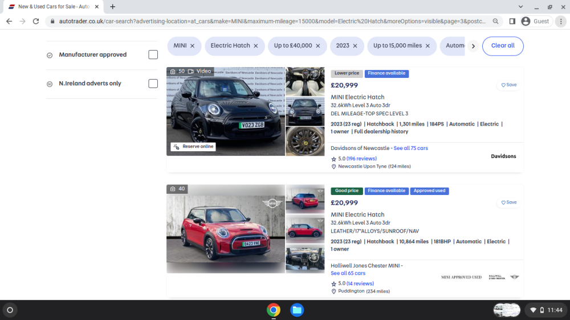
Task: View black MINI interior seats thumbnail
Action: click(305, 81)
